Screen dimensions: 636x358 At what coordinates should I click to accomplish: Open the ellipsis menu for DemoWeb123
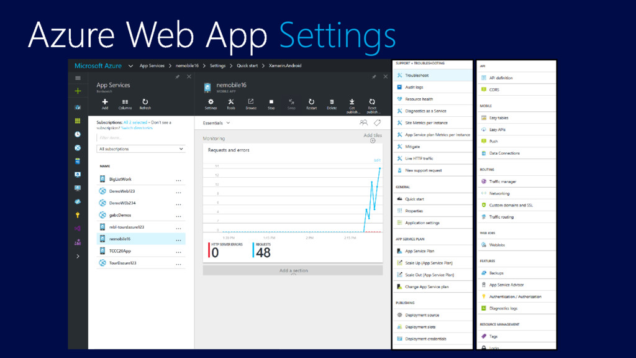178,192
